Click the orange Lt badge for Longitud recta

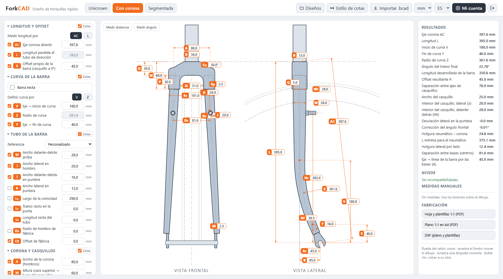coord(17,220)
